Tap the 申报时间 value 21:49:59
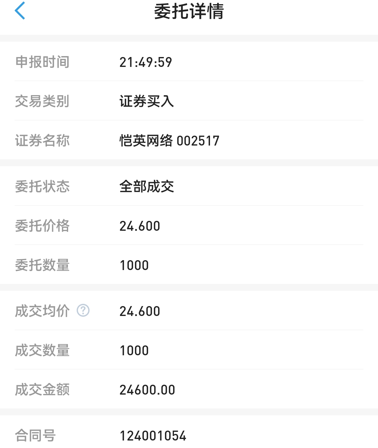 (x=146, y=62)
